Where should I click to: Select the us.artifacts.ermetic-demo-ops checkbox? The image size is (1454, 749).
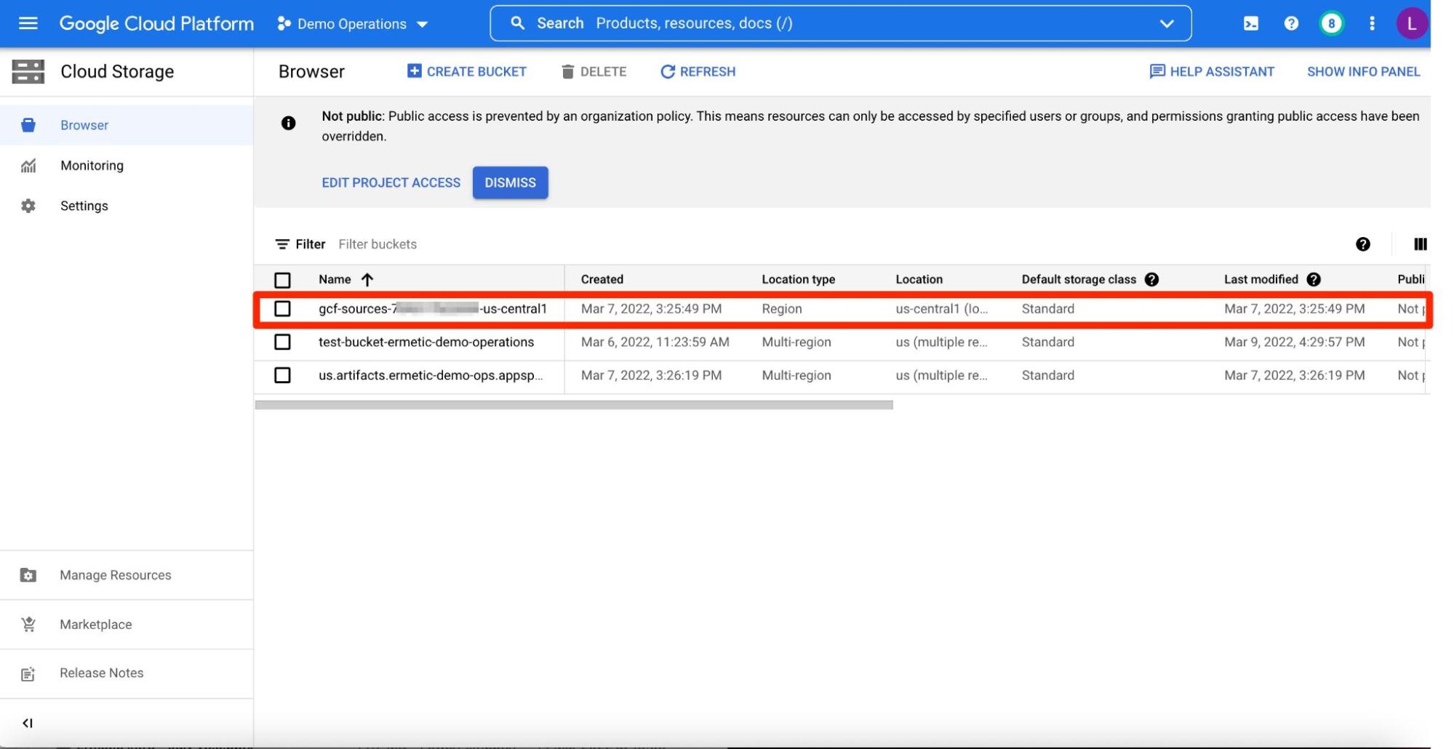[282, 375]
